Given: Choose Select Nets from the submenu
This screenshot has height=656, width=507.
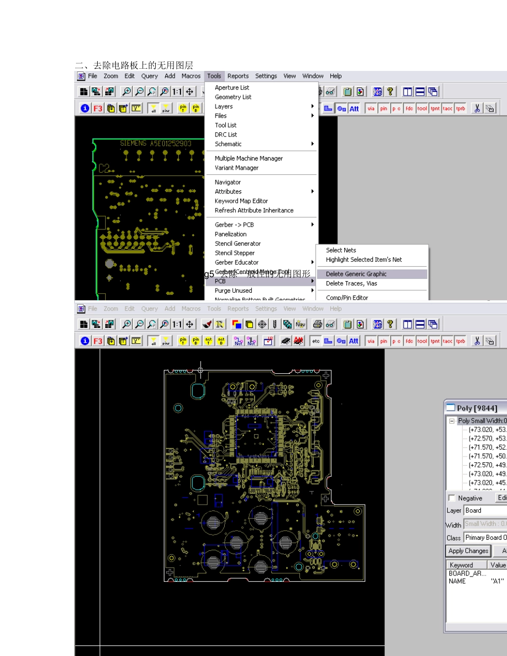Looking at the screenshot, I should (x=373, y=250).
